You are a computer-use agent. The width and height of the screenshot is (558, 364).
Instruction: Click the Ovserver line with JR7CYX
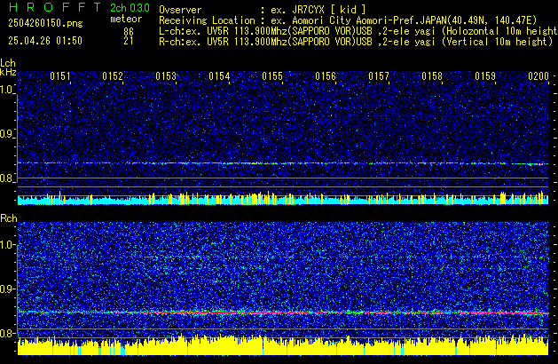(x=262, y=10)
